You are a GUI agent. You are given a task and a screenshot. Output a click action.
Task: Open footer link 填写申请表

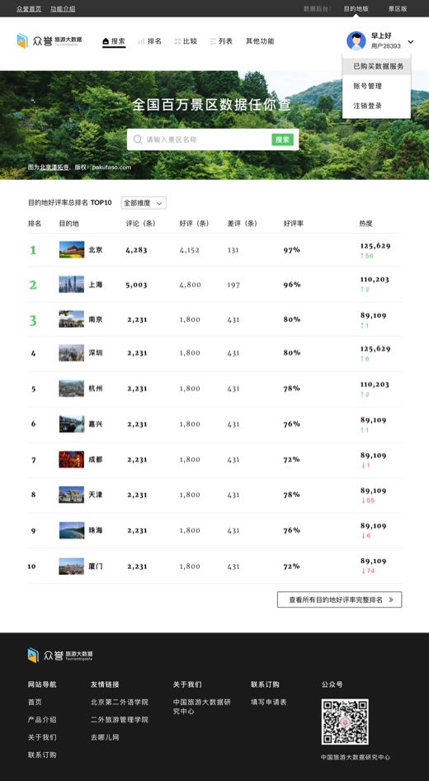tap(269, 703)
